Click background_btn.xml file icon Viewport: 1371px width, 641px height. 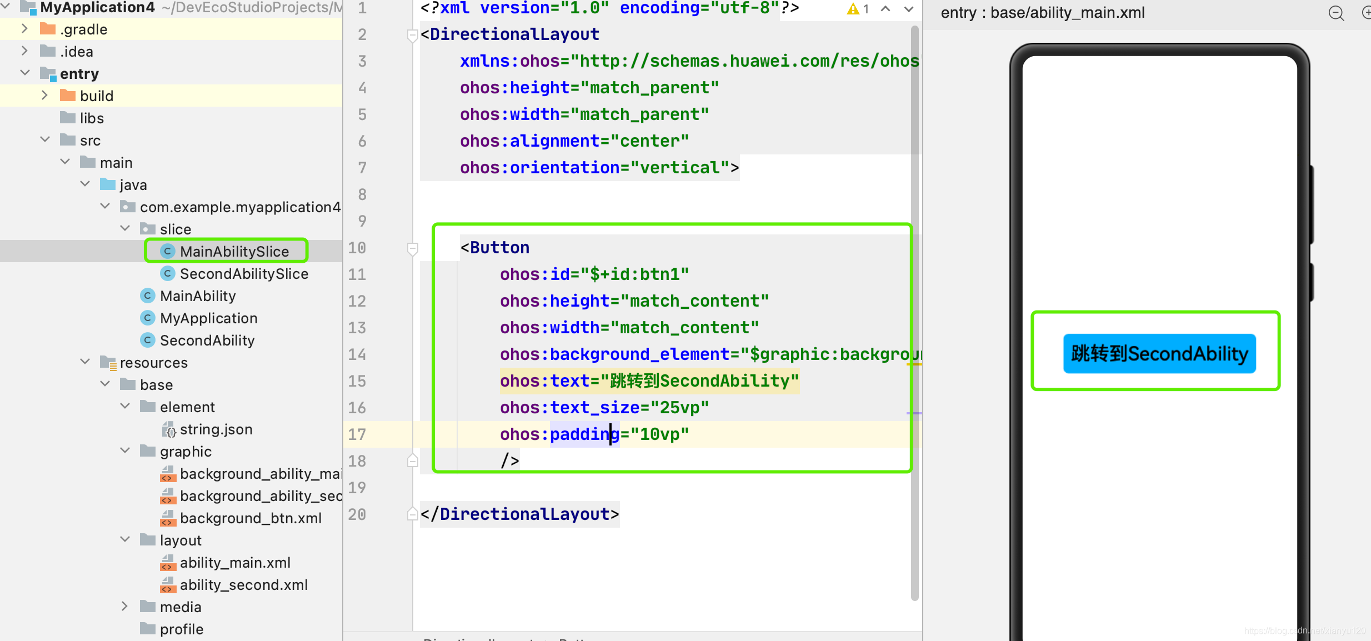point(168,518)
